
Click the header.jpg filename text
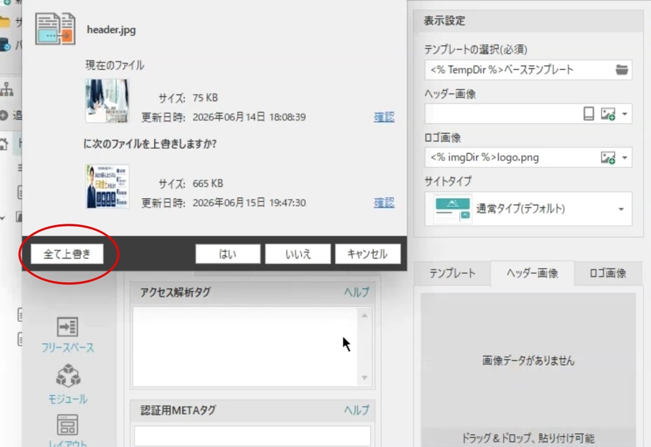coord(111,30)
